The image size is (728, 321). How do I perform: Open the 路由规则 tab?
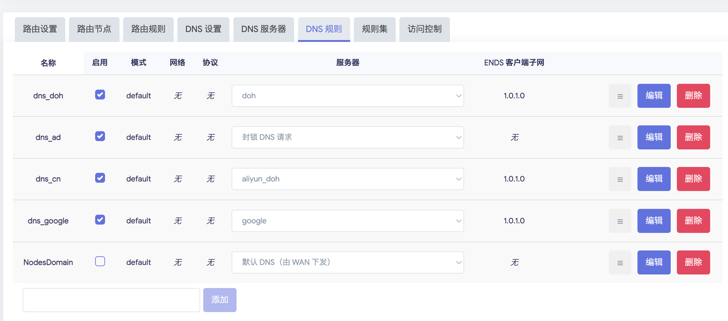coord(148,29)
